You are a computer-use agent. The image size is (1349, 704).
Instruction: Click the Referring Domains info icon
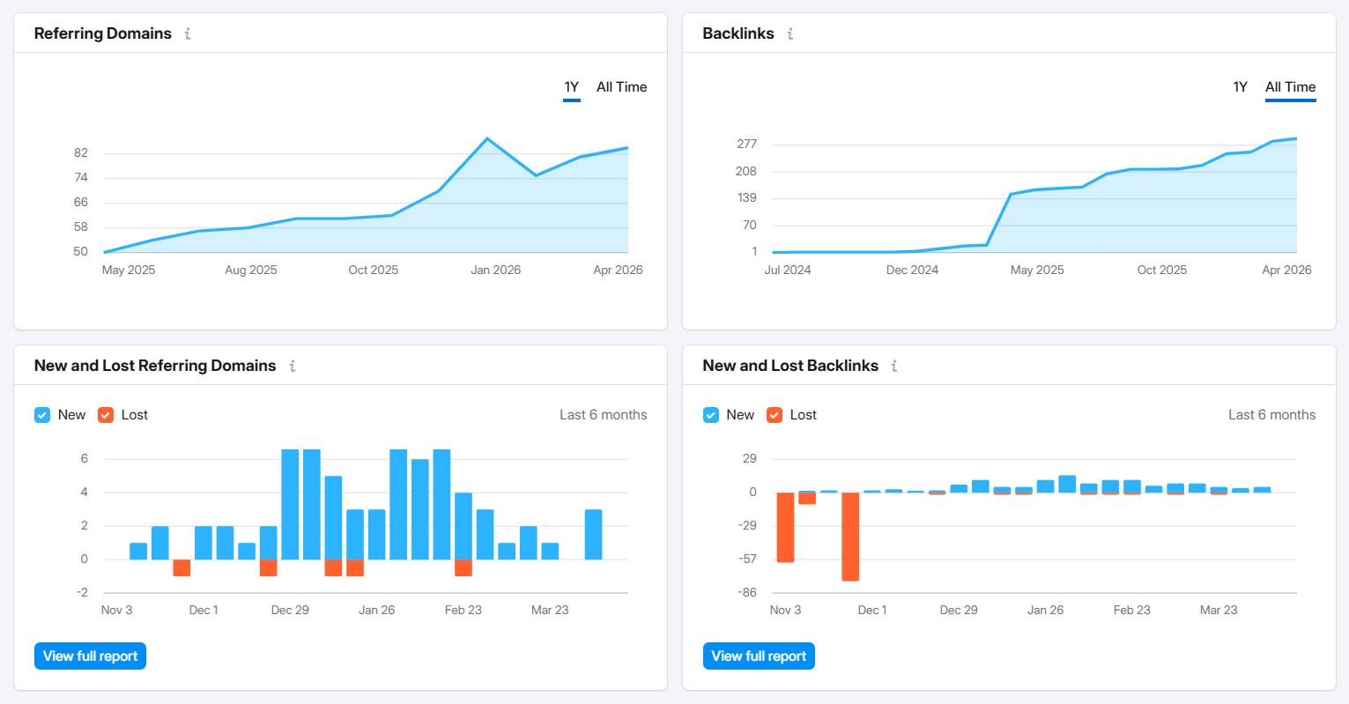tap(188, 33)
